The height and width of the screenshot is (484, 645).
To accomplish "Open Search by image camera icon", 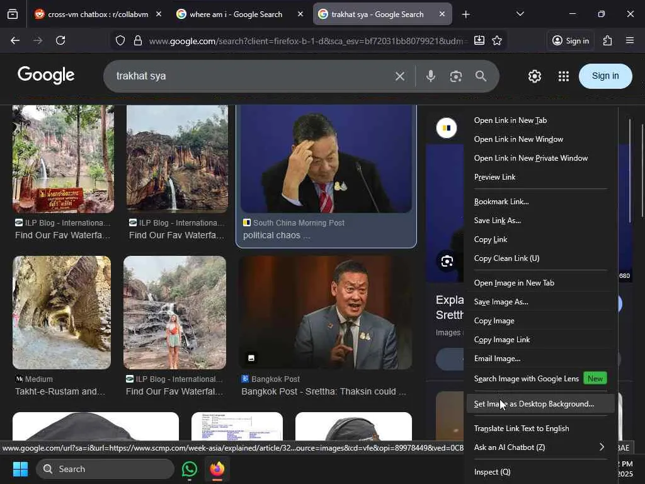I will tap(456, 76).
